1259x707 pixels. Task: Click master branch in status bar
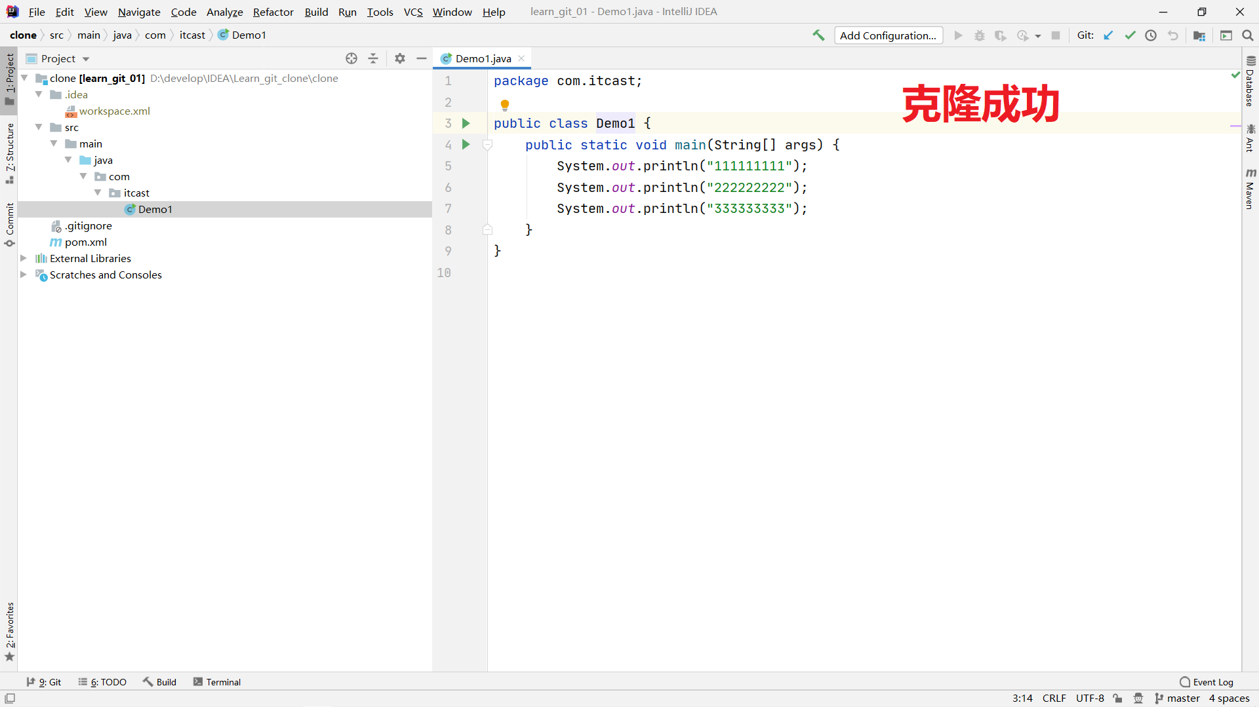[1177, 698]
